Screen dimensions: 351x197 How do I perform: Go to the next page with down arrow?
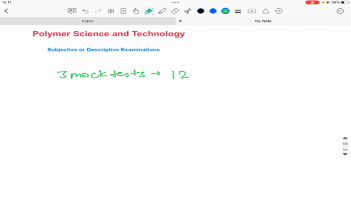pyautogui.click(x=345, y=154)
